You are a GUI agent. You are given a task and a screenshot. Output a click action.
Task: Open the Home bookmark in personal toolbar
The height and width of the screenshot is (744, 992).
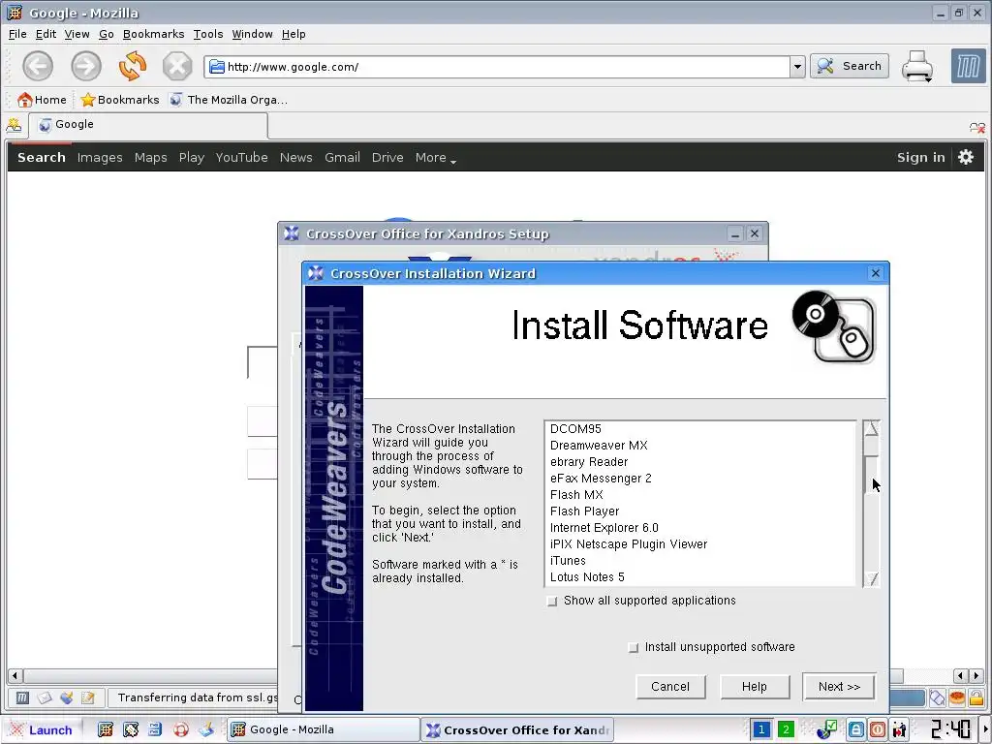coord(42,100)
